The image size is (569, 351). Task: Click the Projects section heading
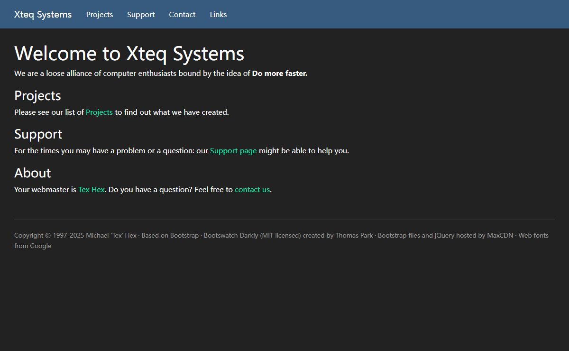coord(37,96)
